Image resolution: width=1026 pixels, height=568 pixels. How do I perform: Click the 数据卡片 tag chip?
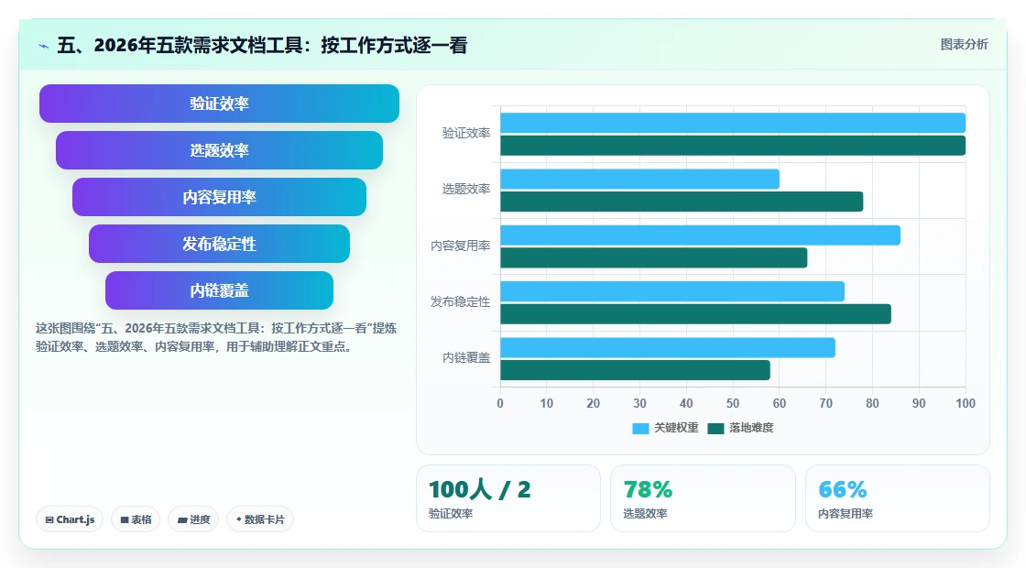260,519
